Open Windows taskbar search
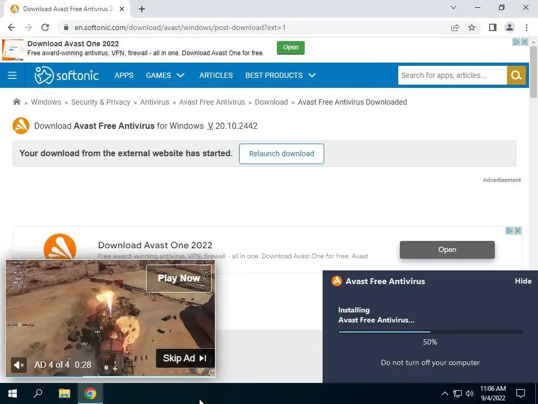This screenshot has width=538, height=404. coord(38,393)
